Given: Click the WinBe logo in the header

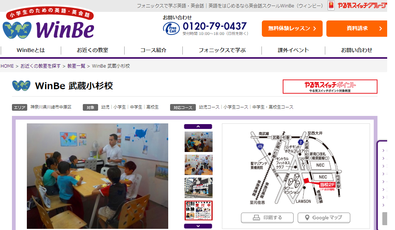Looking at the screenshot, I should [48, 23].
